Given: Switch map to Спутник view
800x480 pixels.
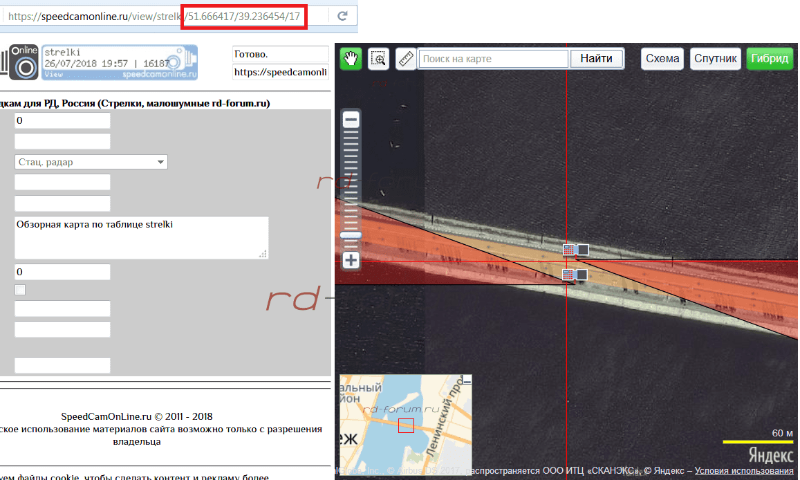Looking at the screenshot, I should point(715,59).
